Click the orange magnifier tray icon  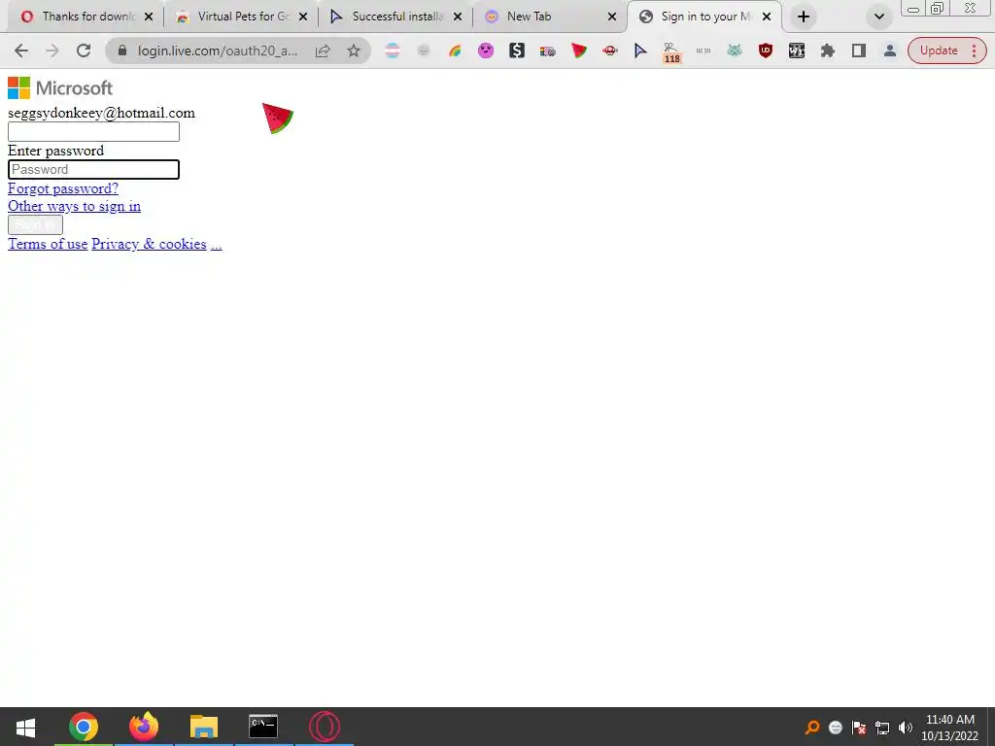point(812,728)
